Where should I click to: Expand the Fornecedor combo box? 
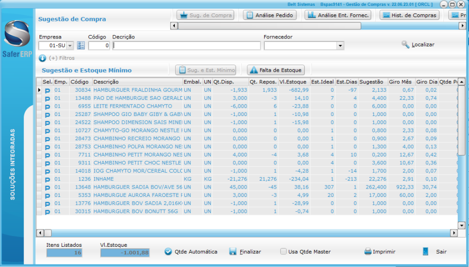click(x=340, y=46)
